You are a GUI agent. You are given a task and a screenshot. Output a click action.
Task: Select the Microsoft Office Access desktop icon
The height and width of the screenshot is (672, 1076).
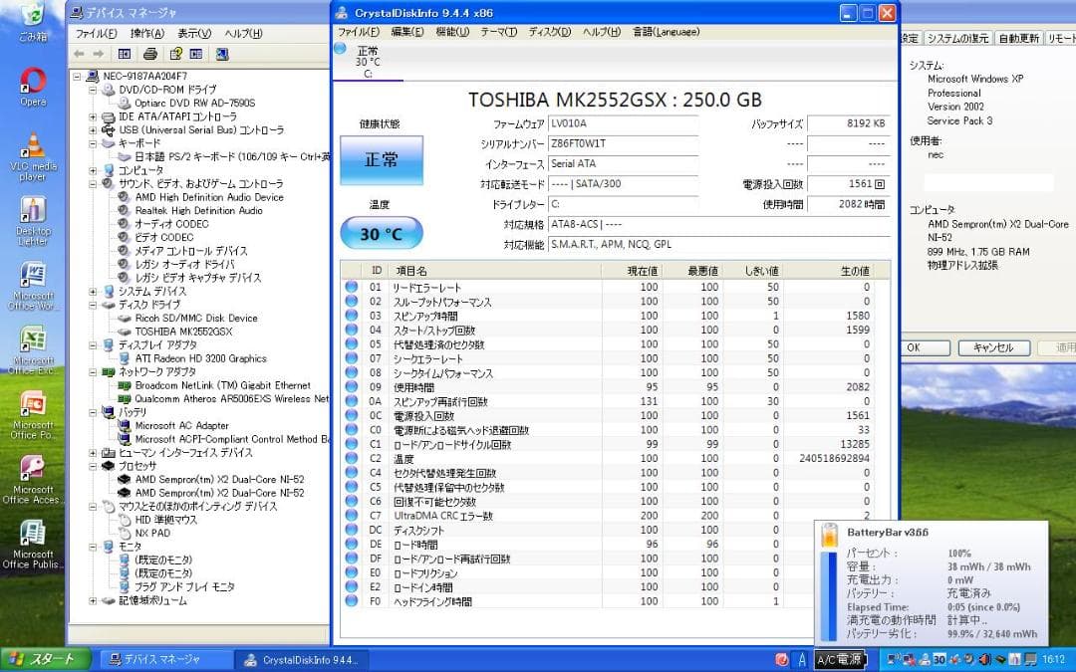(32, 479)
